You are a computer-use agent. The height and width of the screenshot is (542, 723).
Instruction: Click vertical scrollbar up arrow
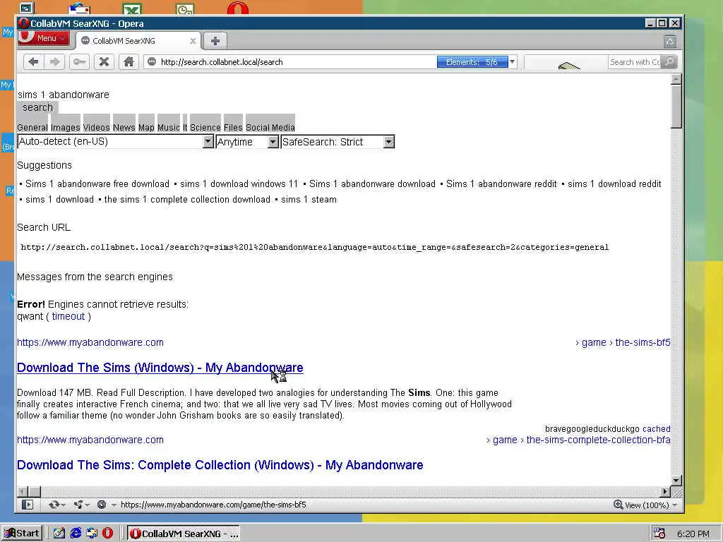[x=676, y=79]
